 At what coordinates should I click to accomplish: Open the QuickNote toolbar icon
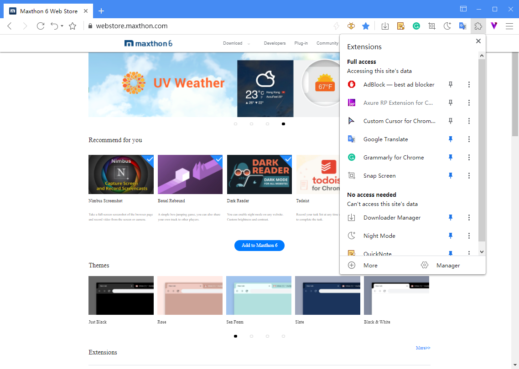coord(400,26)
